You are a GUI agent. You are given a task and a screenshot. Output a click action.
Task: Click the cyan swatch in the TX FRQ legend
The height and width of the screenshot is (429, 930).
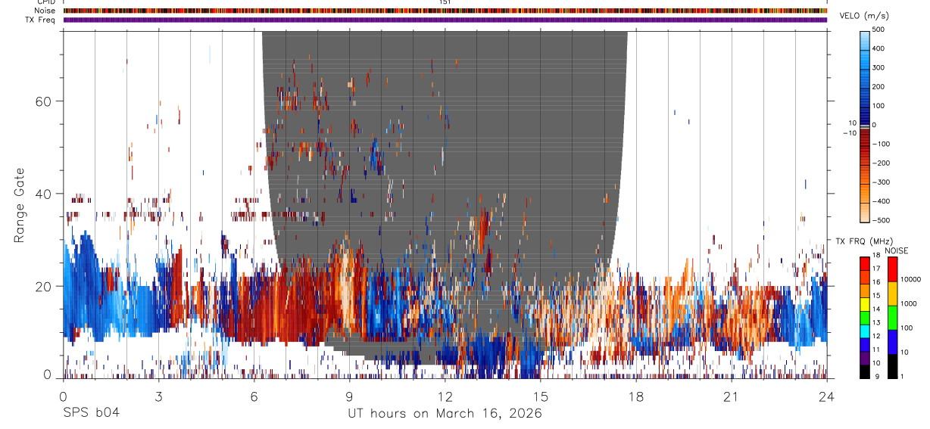click(865, 331)
